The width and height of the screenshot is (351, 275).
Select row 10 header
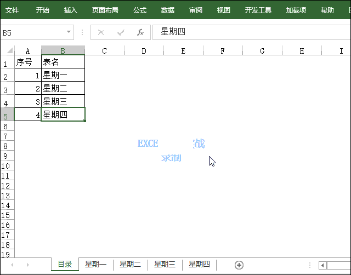pyautogui.click(x=7, y=166)
